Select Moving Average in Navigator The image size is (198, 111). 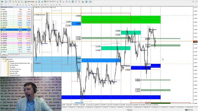coord(14,71)
